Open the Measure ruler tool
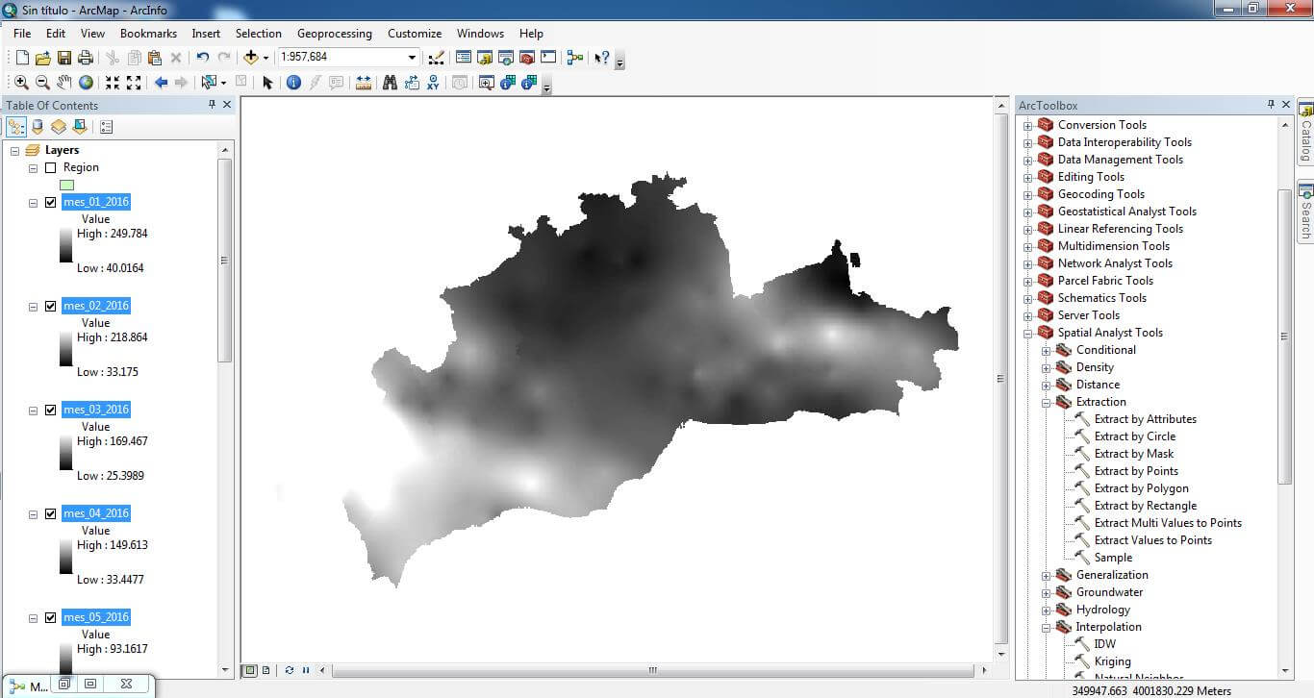The width and height of the screenshot is (1314, 698). coord(364,83)
